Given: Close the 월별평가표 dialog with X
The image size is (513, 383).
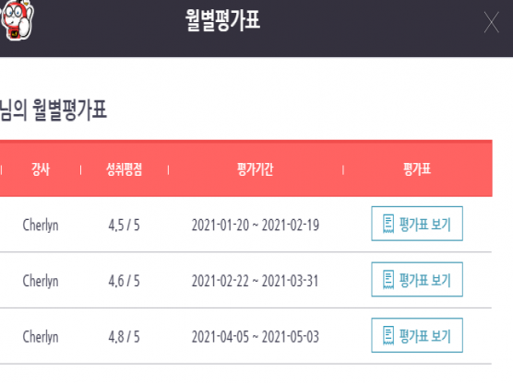Looking at the screenshot, I should click(492, 22).
